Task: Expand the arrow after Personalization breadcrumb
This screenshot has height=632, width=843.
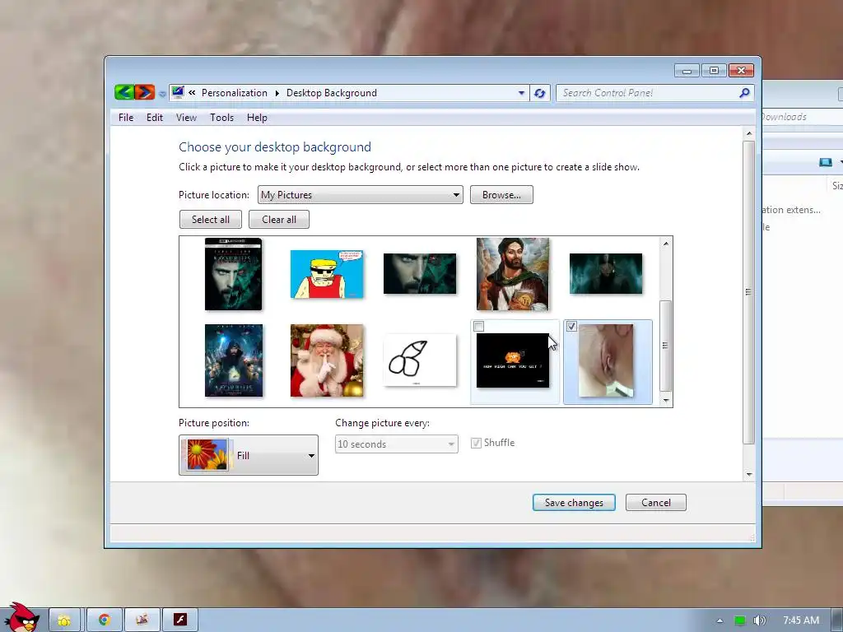Action: click(277, 93)
